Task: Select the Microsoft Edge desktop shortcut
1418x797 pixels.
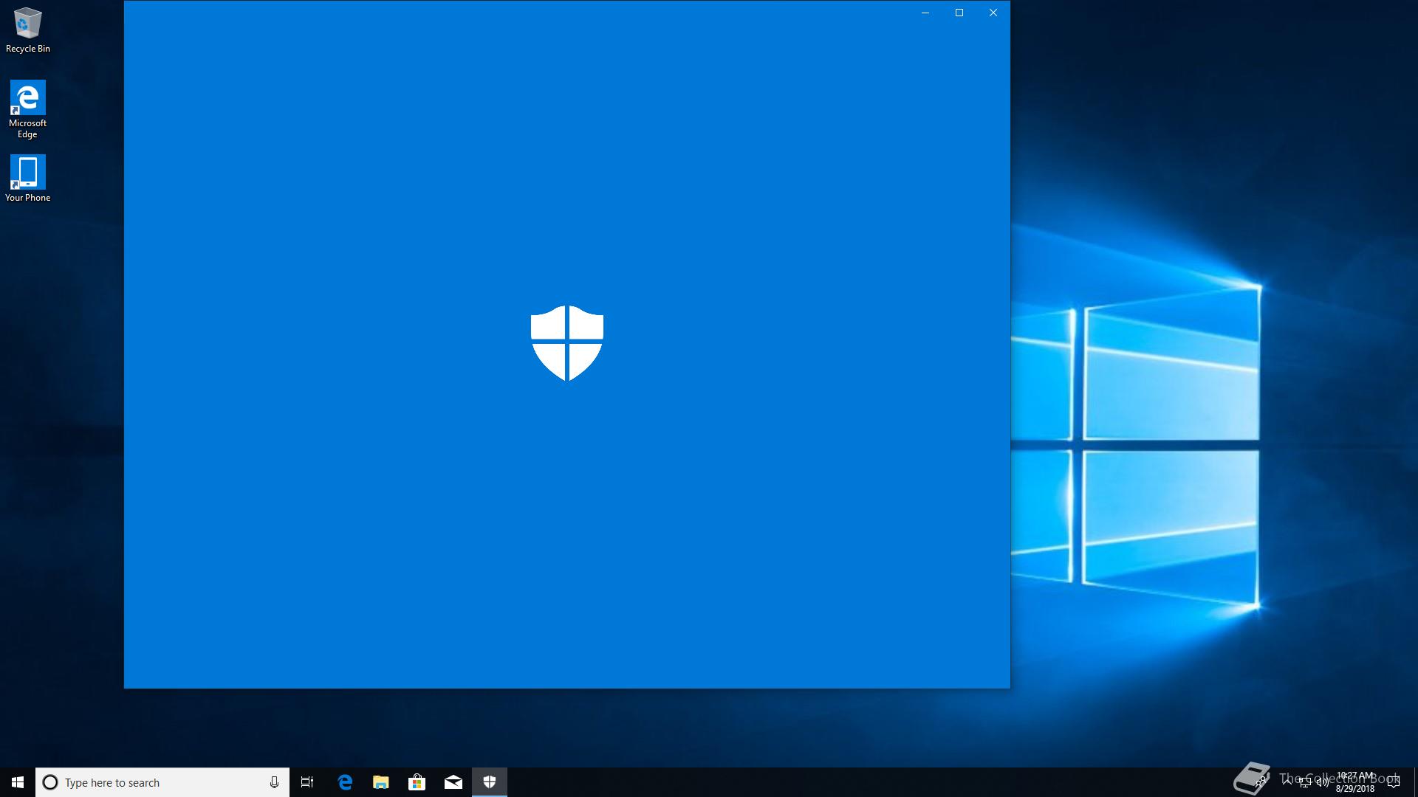Action: (27, 109)
